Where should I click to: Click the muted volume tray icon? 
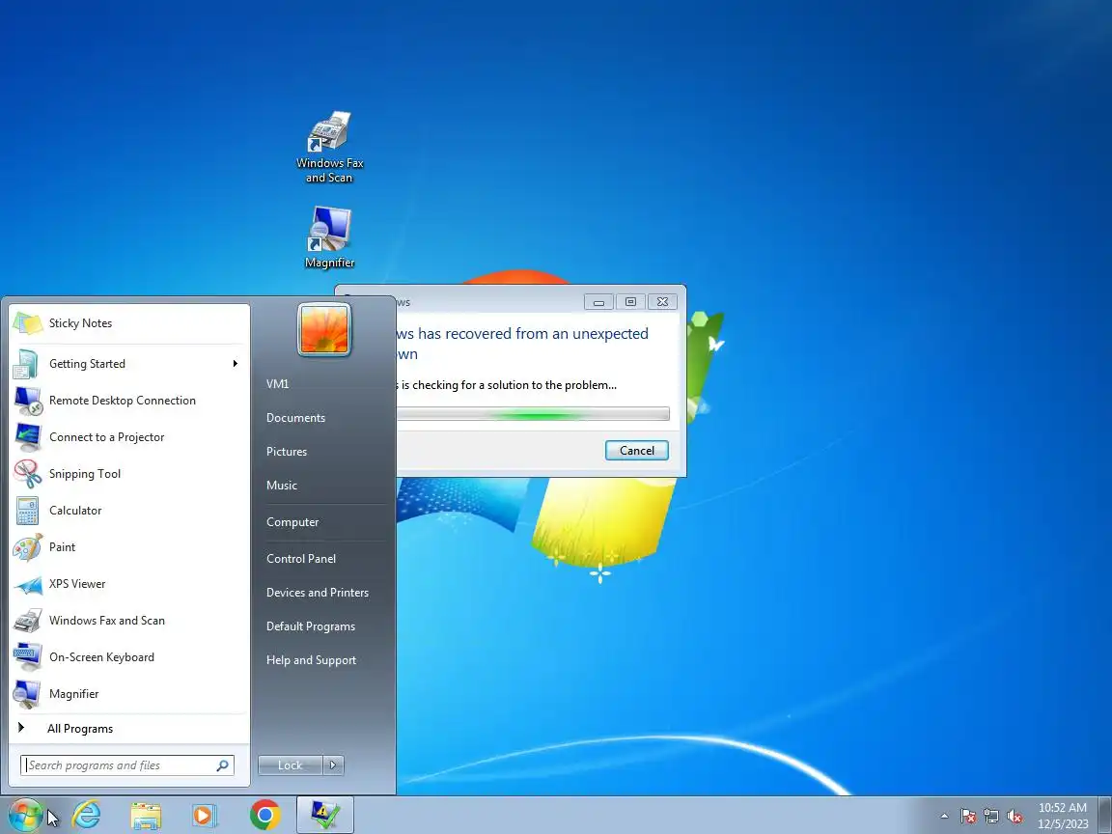click(1015, 817)
